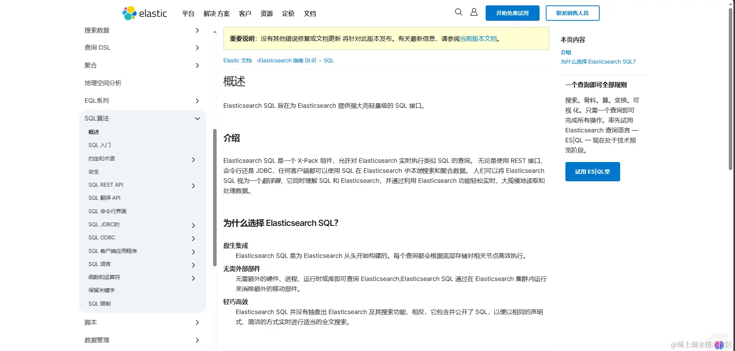This screenshot has width=735, height=351.
Task: Expand the SQL JDBC的 submenu chevron
Action: (193, 226)
